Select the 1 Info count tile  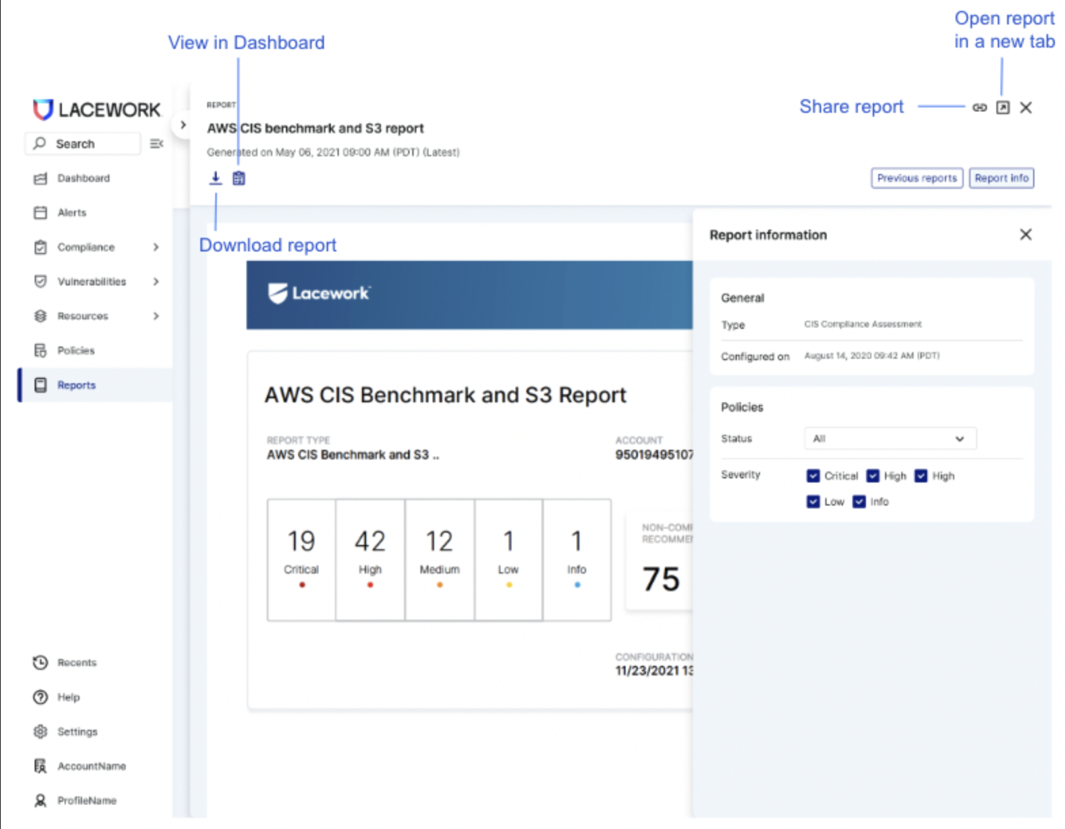[577, 560]
